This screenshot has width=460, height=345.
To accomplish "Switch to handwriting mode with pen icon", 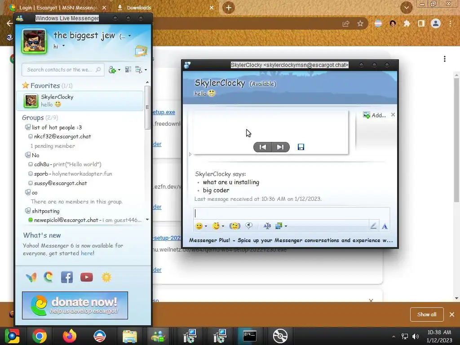I will (x=373, y=226).
